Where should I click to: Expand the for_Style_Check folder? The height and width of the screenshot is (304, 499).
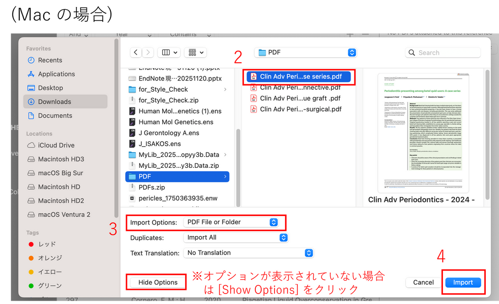click(x=225, y=89)
